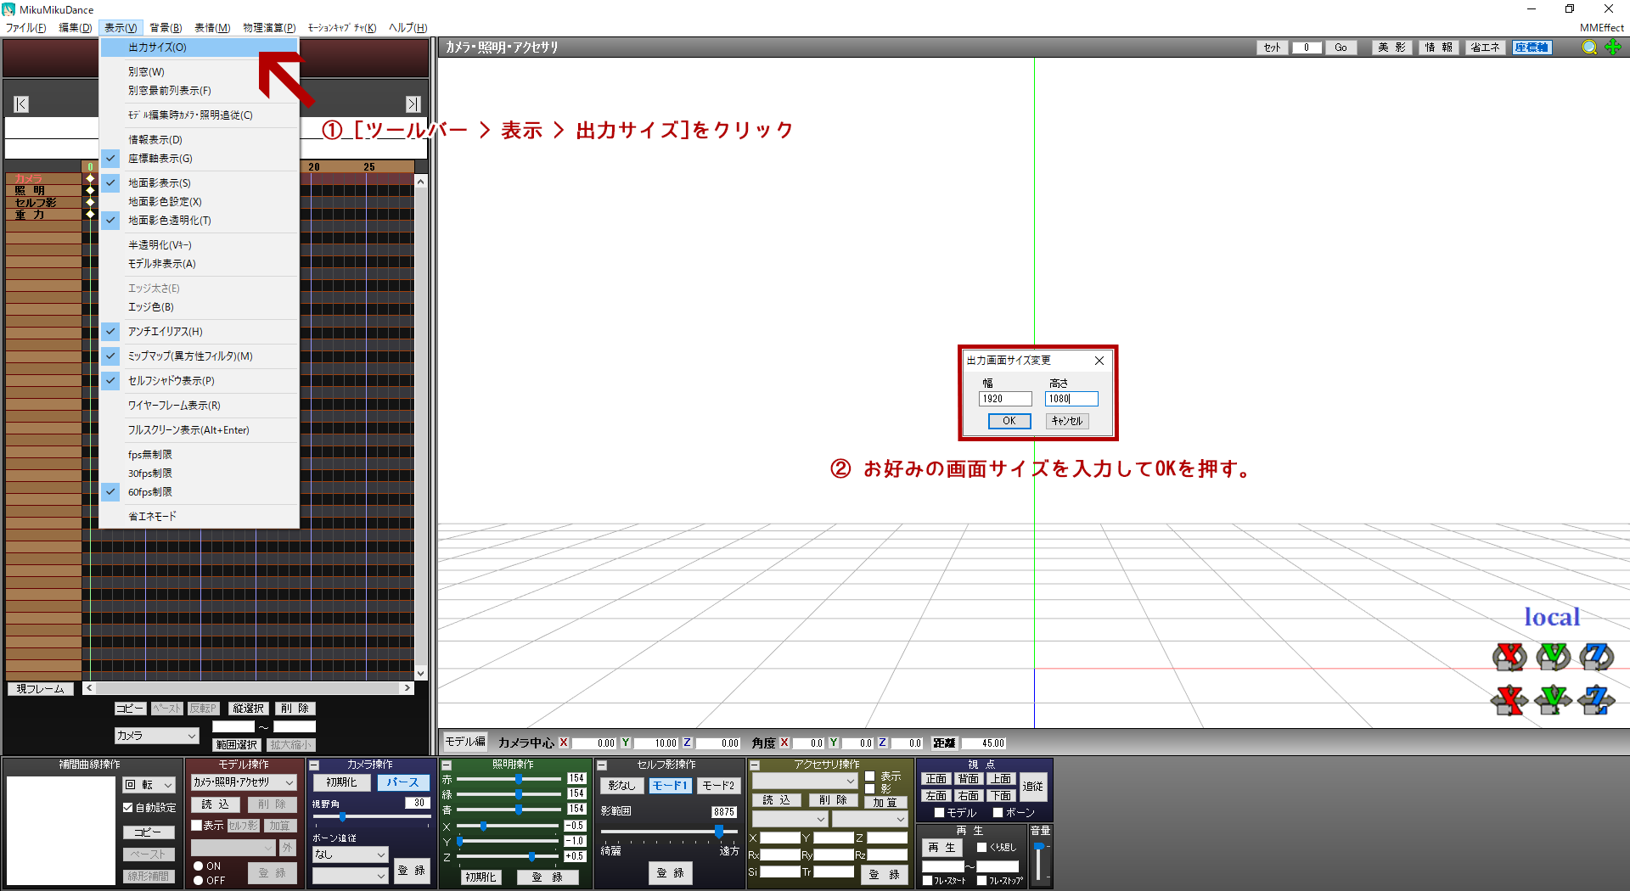This screenshot has width=1630, height=891.
Task: Click the Go frame jump button
Action: tap(1341, 48)
